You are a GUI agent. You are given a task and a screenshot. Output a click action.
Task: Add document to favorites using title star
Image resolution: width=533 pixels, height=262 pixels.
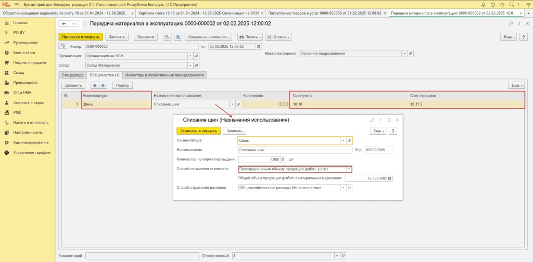pyautogui.click(x=85, y=24)
